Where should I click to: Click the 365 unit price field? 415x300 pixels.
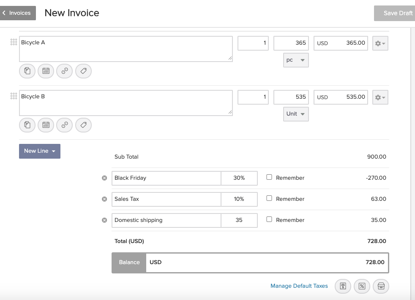click(291, 43)
